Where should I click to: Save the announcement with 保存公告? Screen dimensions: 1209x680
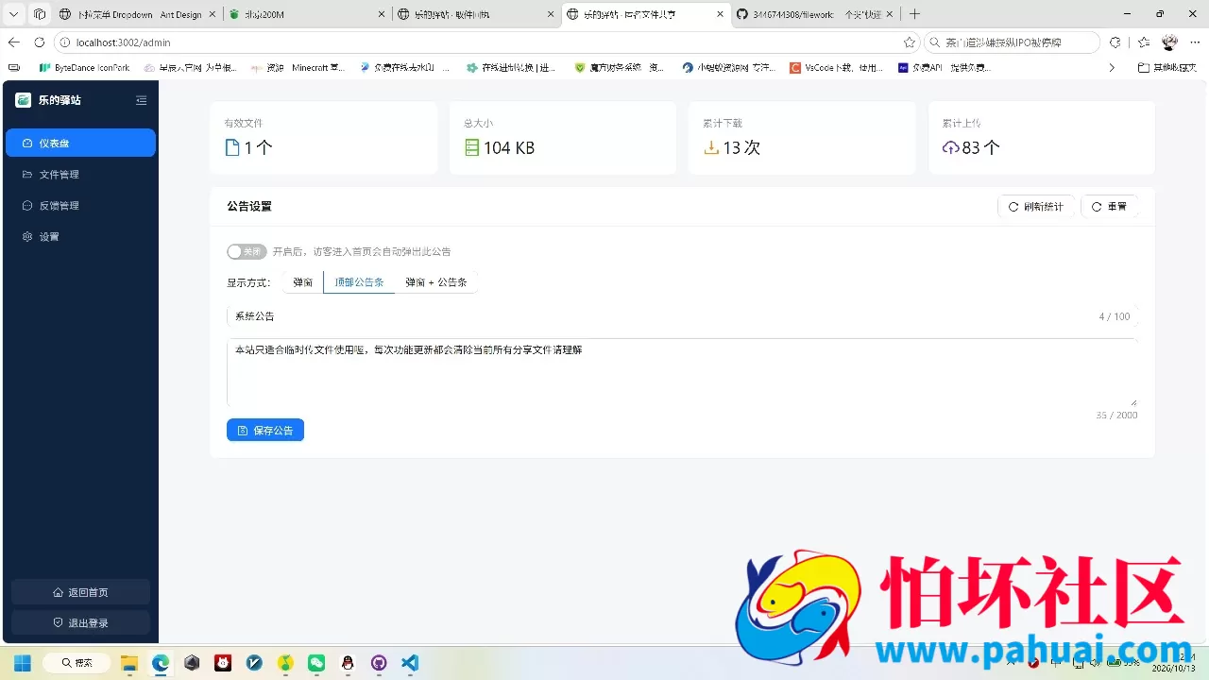coord(265,430)
